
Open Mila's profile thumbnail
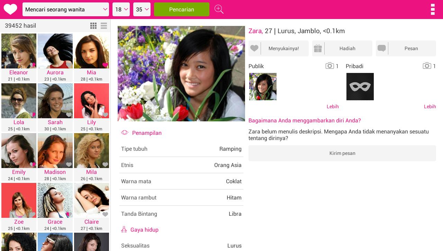91,150
